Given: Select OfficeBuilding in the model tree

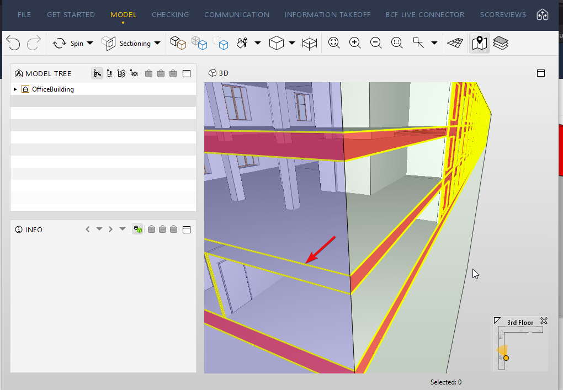Looking at the screenshot, I should (53, 89).
